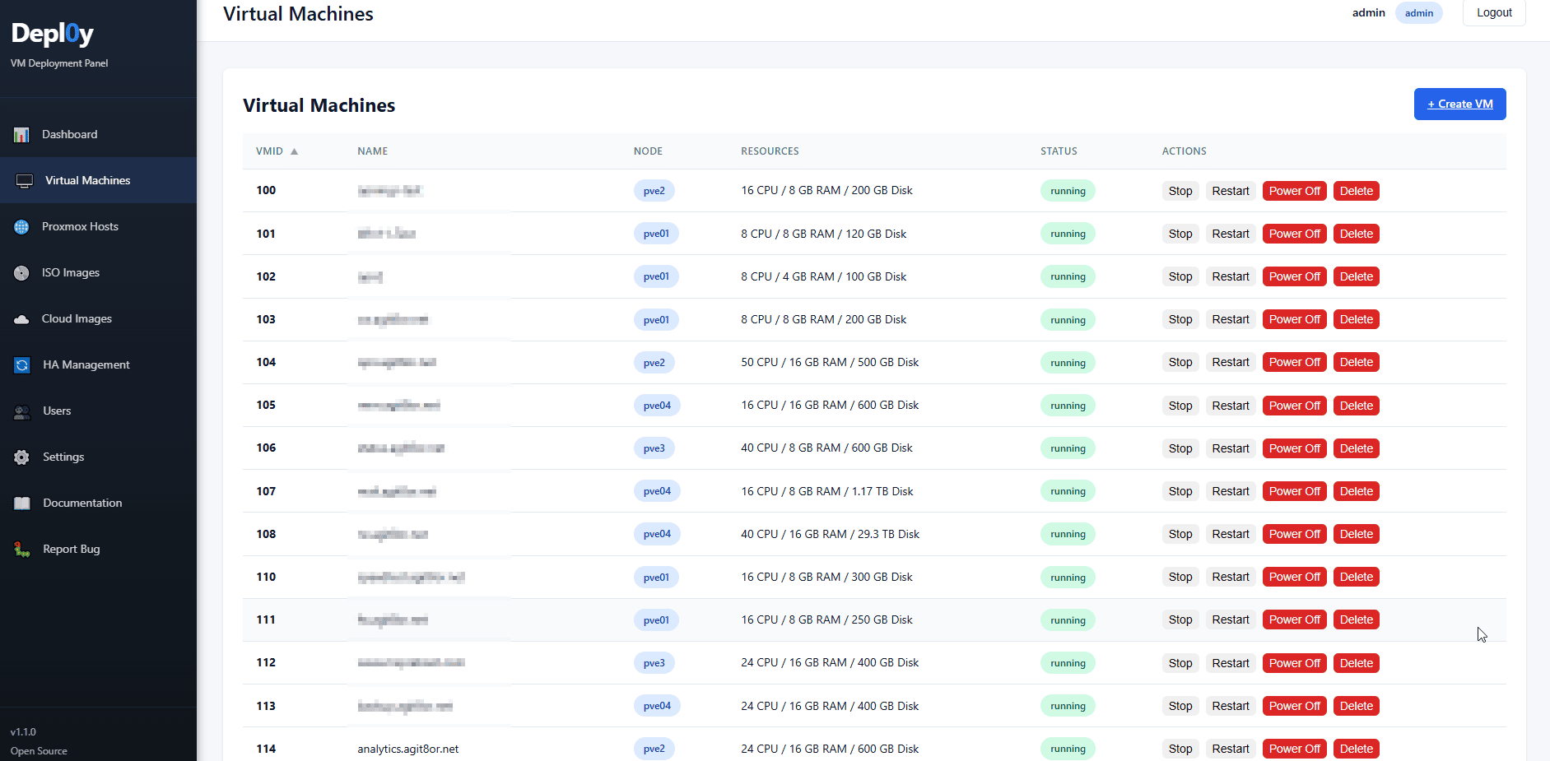Click the Report Bug icon
Image resolution: width=1550 pixels, height=761 pixels.
(22, 550)
